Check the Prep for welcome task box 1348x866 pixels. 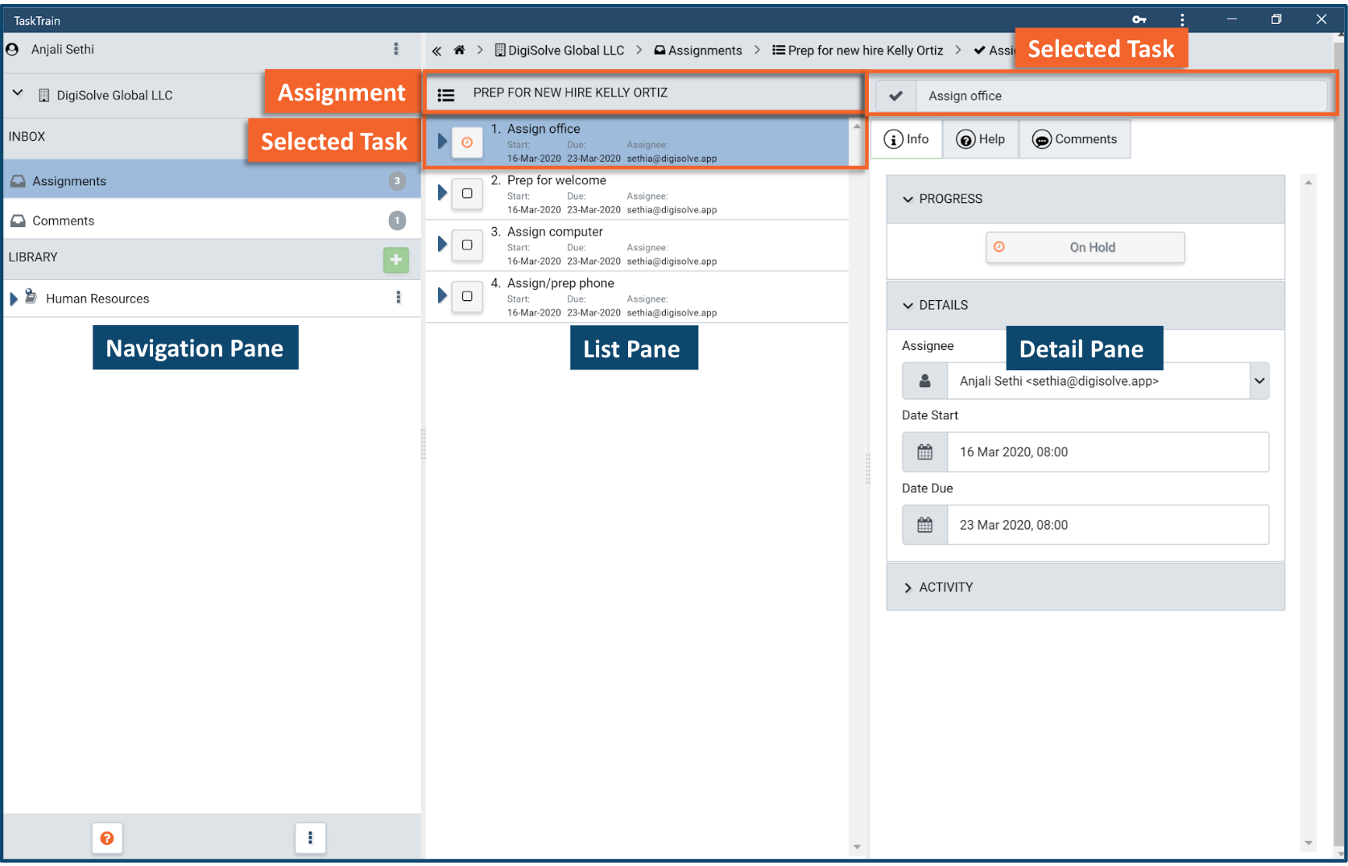tap(467, 194)
